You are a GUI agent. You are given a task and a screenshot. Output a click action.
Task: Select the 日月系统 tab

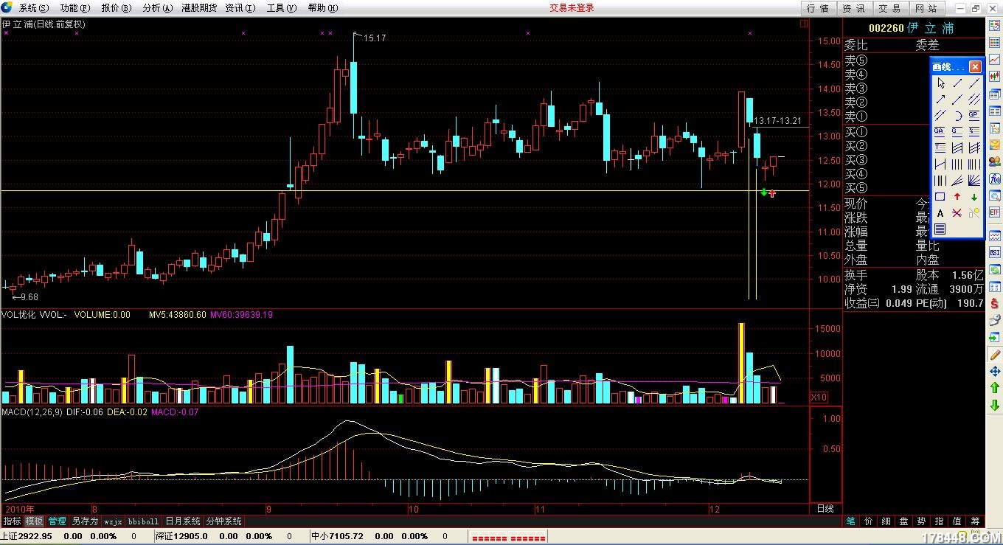[182, 521]
